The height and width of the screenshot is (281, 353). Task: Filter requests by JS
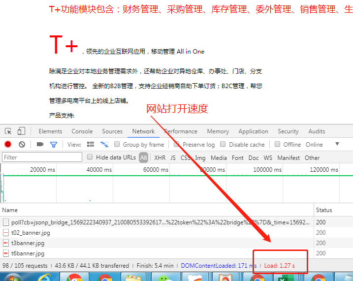pos(173,158)
